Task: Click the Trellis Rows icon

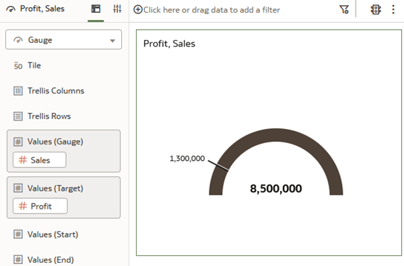Action: tap(18, 116)
